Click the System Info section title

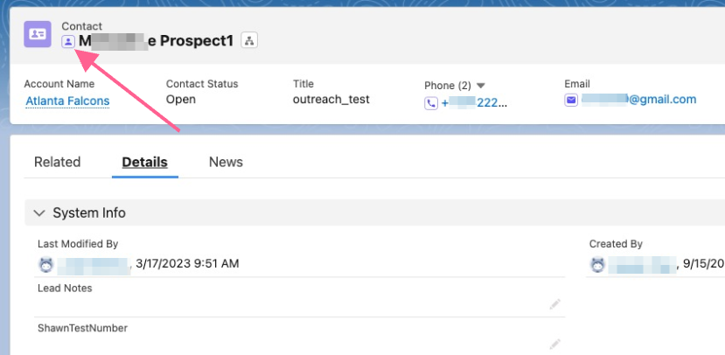pyautogui.click(x=89, y=213)
